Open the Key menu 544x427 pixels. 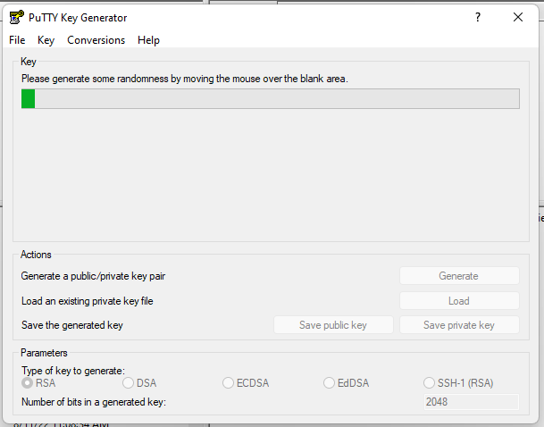point(46,40)
